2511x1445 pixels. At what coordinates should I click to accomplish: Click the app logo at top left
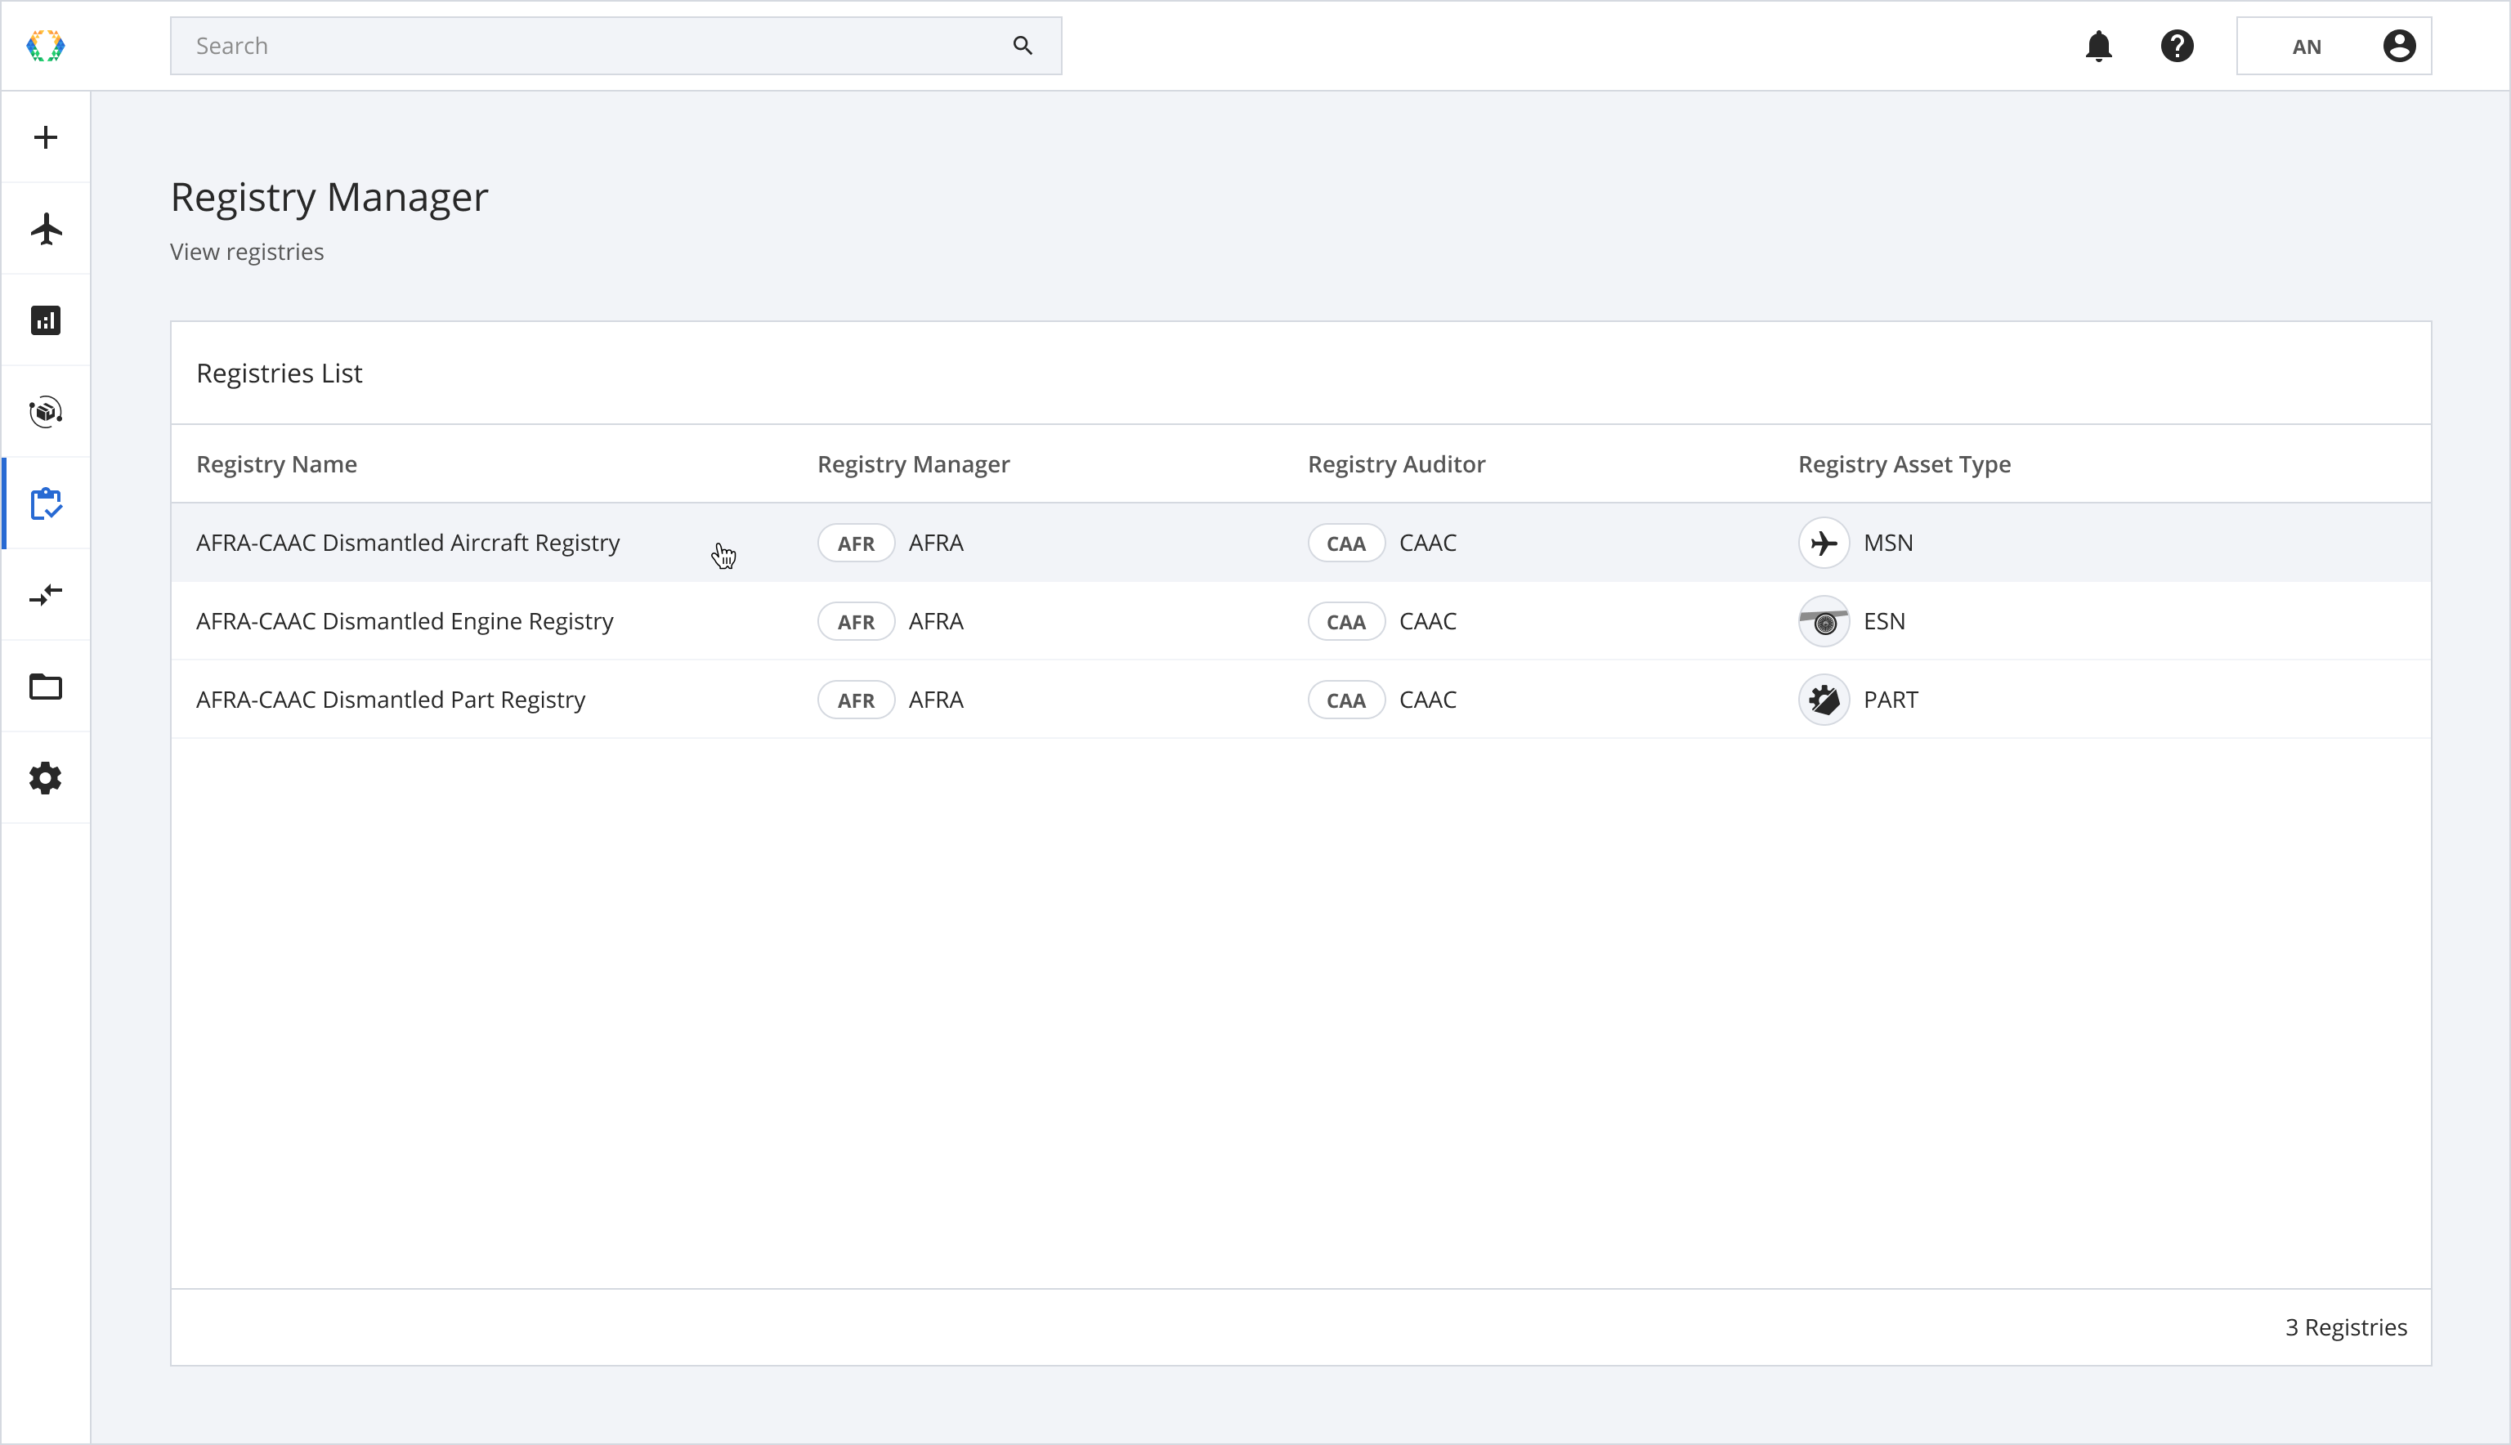[x=46, y=46]
